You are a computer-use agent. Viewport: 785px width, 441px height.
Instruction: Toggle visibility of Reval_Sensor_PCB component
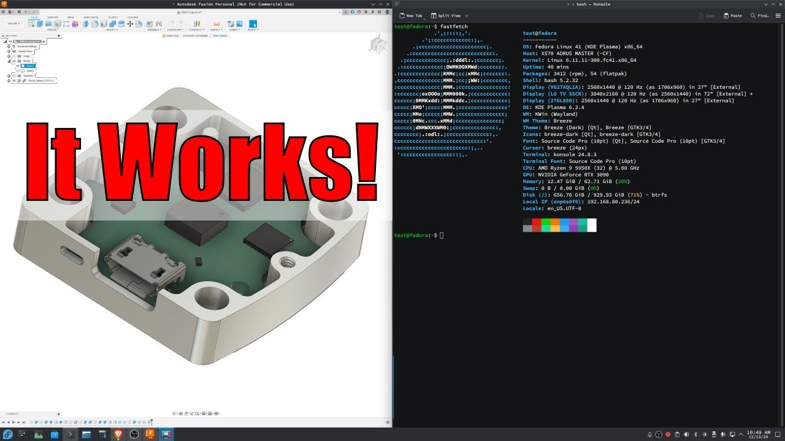point(14,81)
